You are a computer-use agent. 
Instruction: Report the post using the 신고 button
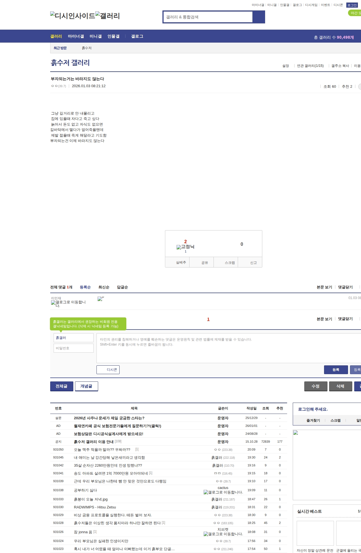[x=253, y=263]
